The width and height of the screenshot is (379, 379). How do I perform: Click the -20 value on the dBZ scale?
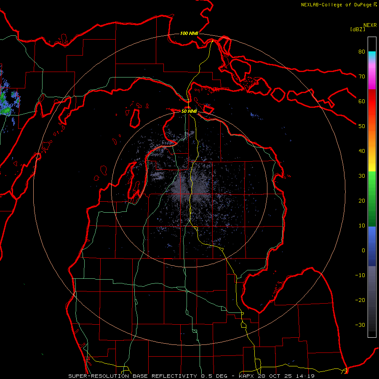(360, 300)
